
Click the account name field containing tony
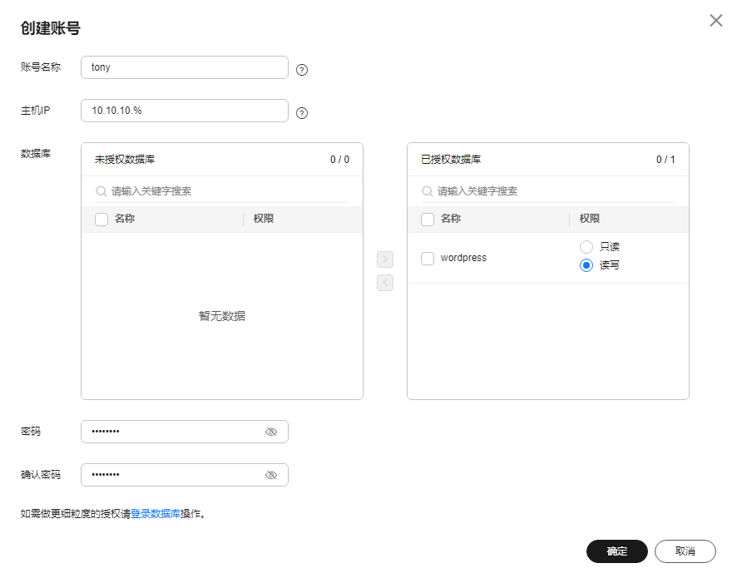point(184,67)
